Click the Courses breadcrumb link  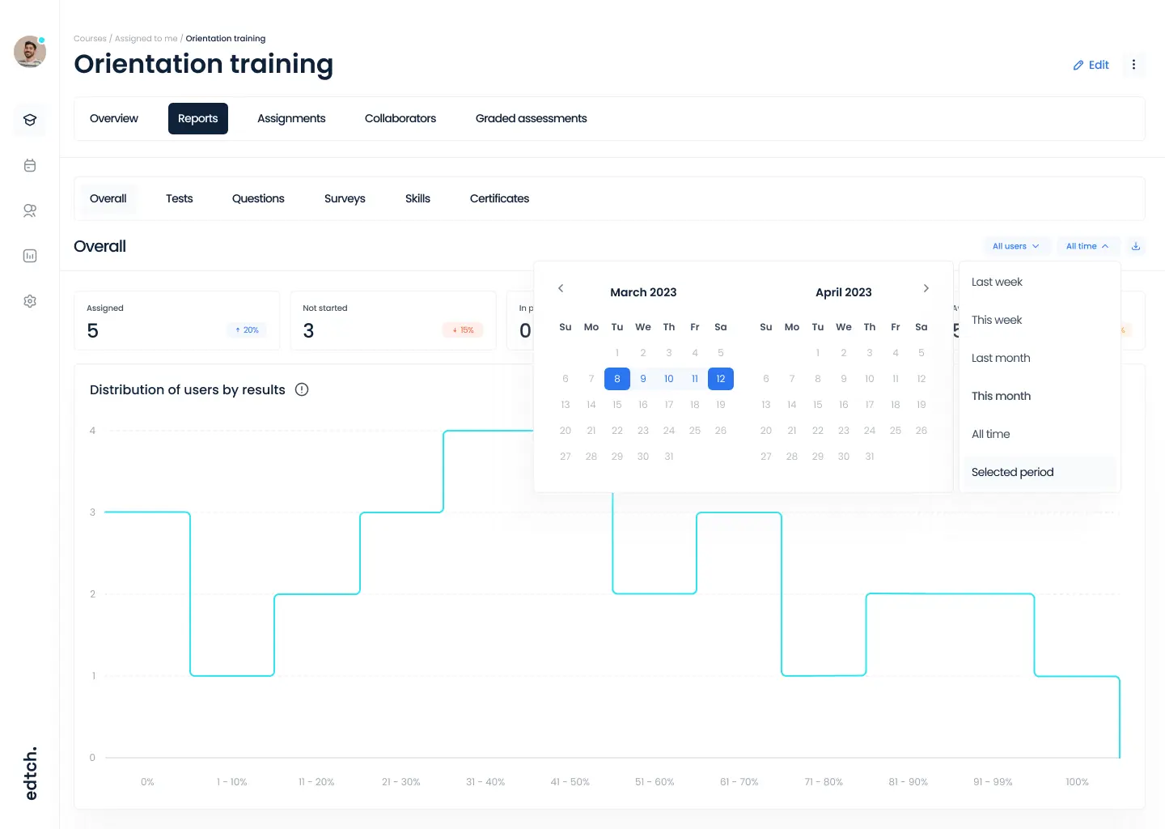point(90,38)
